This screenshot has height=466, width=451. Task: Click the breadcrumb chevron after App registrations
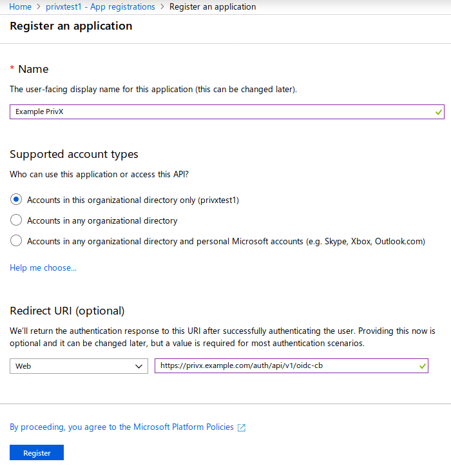point(162,6)
